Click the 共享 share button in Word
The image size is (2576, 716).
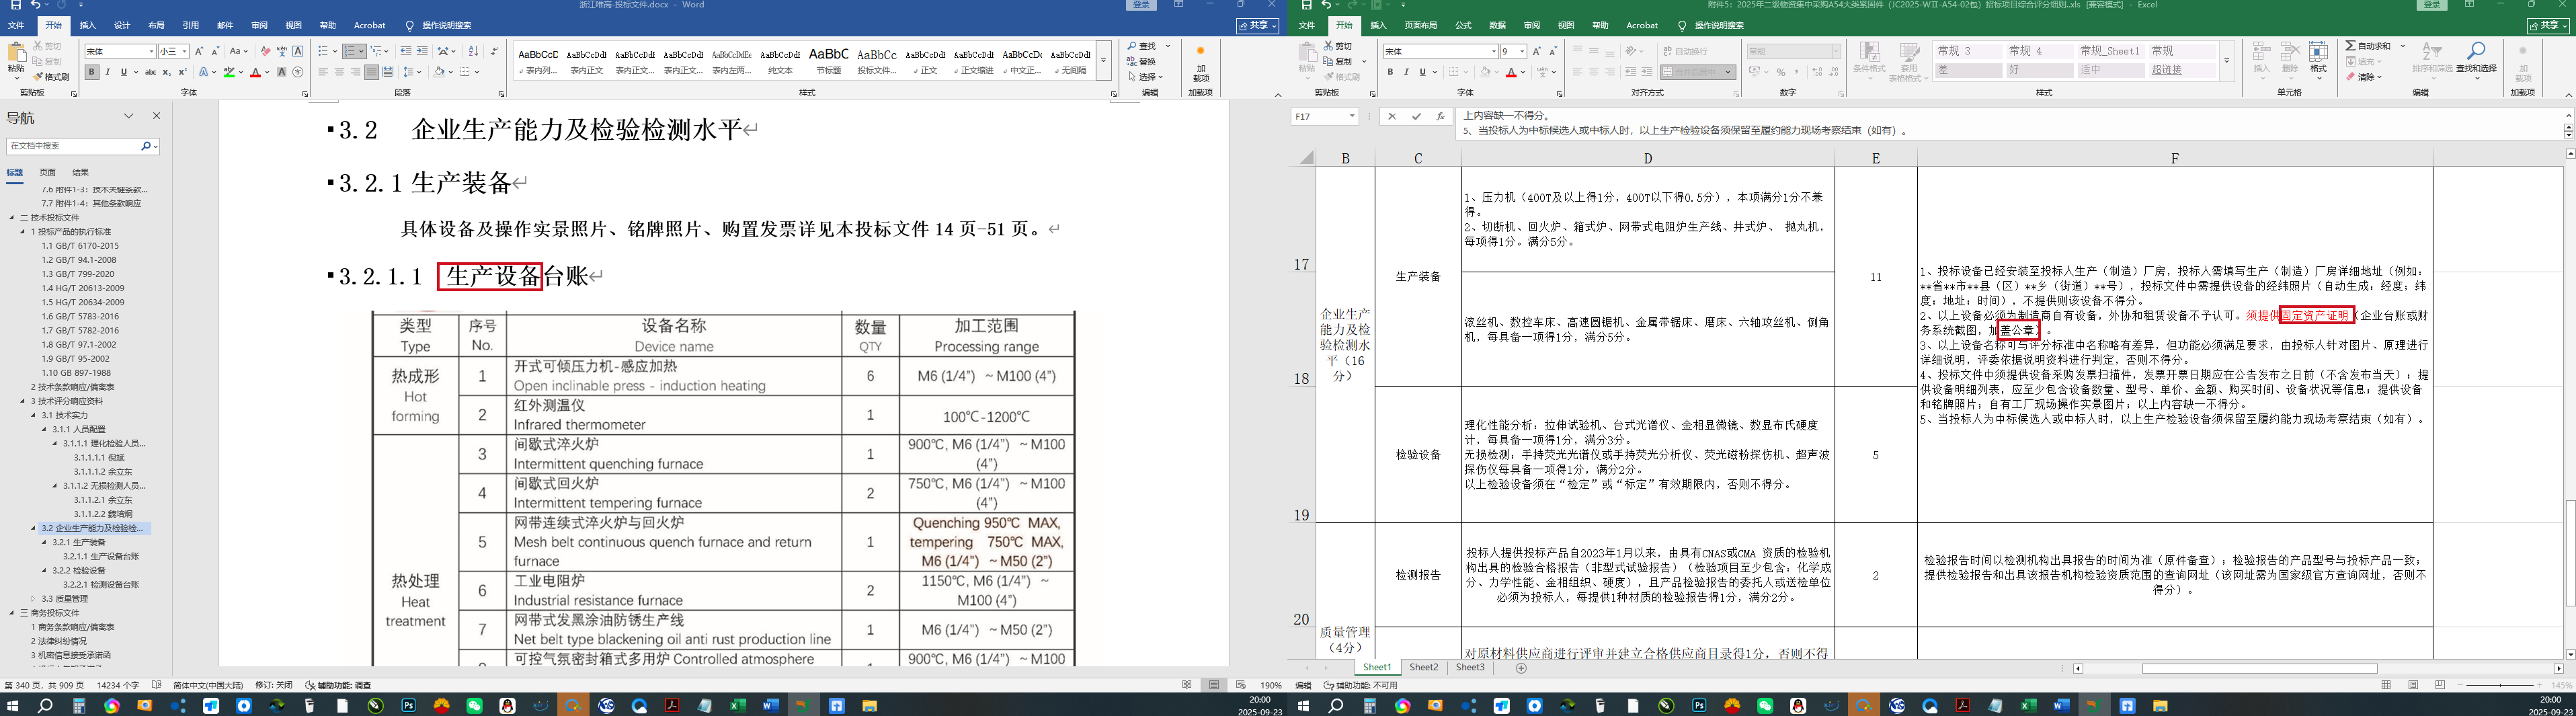[1257, 25]
